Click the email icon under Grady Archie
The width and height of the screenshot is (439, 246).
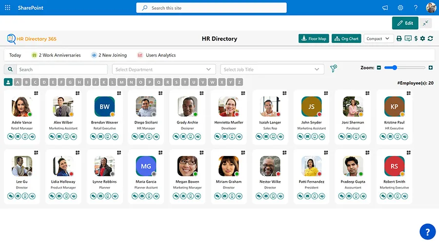point(183,137)
